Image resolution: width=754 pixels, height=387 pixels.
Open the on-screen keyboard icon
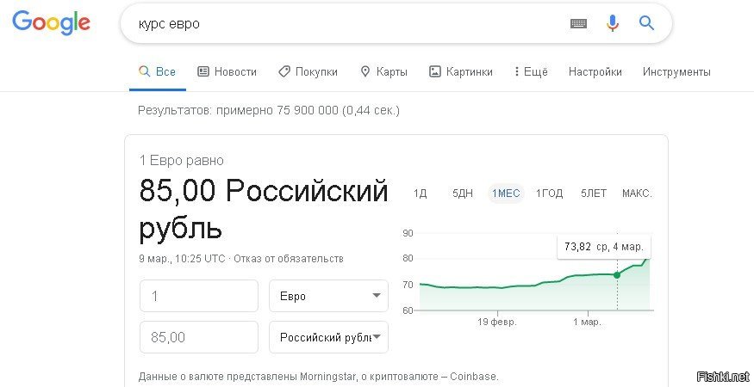[x=578, y=23]
